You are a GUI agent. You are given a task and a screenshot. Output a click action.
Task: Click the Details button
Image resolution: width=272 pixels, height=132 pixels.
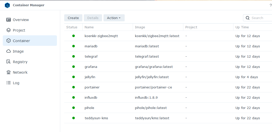point(93,18)
